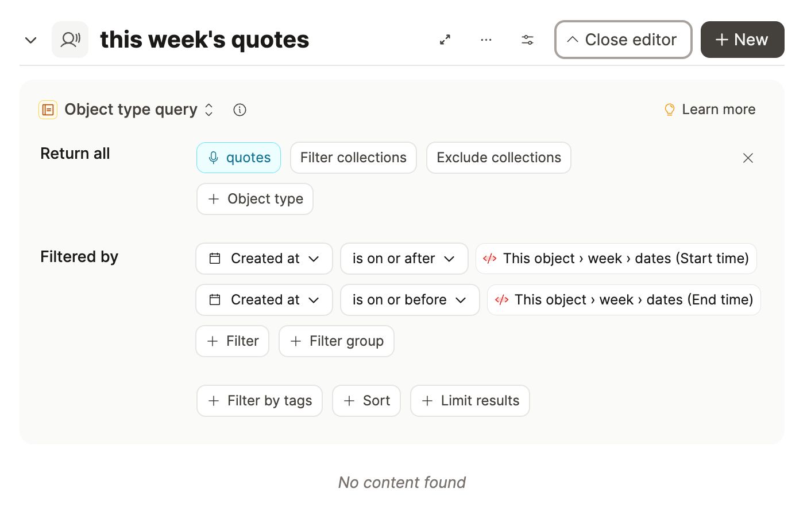Click the code icon in Start time value
The image size is (811, 508).
490,259
